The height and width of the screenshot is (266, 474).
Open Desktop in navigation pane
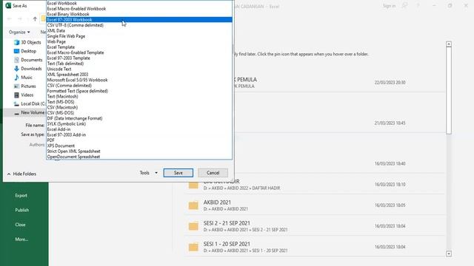[x=25, y=51]
